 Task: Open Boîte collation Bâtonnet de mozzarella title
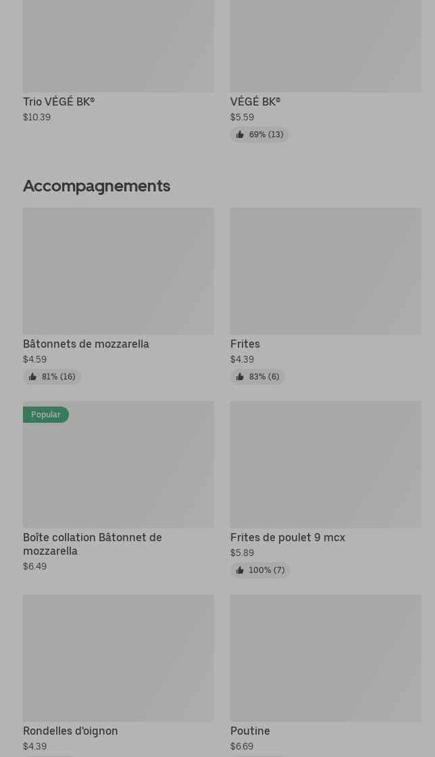click(x=93, y=544)
